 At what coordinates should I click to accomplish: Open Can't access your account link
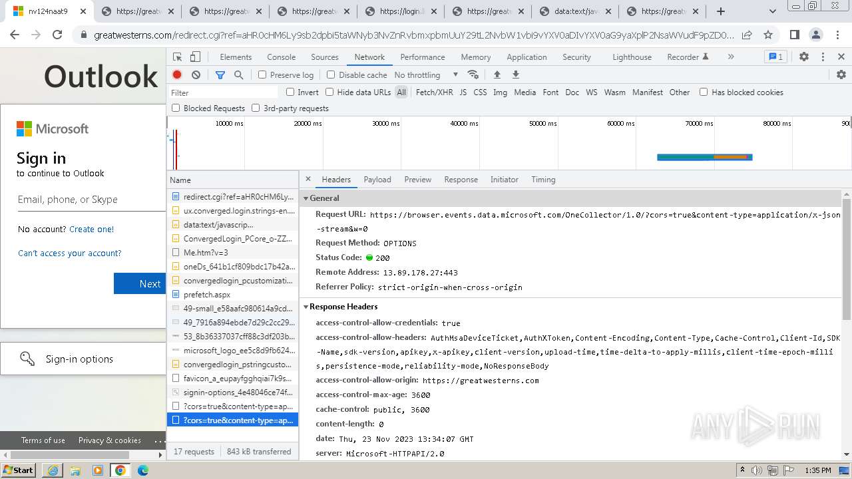(70, 253)
